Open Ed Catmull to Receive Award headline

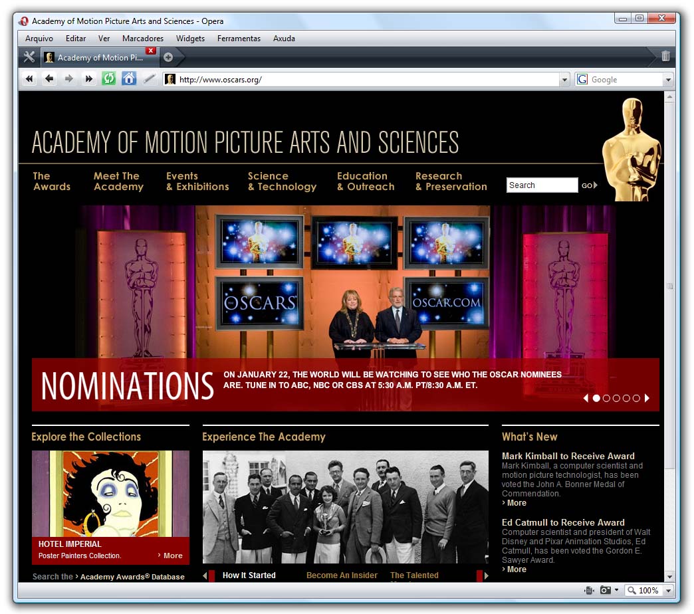coord(563,522)
